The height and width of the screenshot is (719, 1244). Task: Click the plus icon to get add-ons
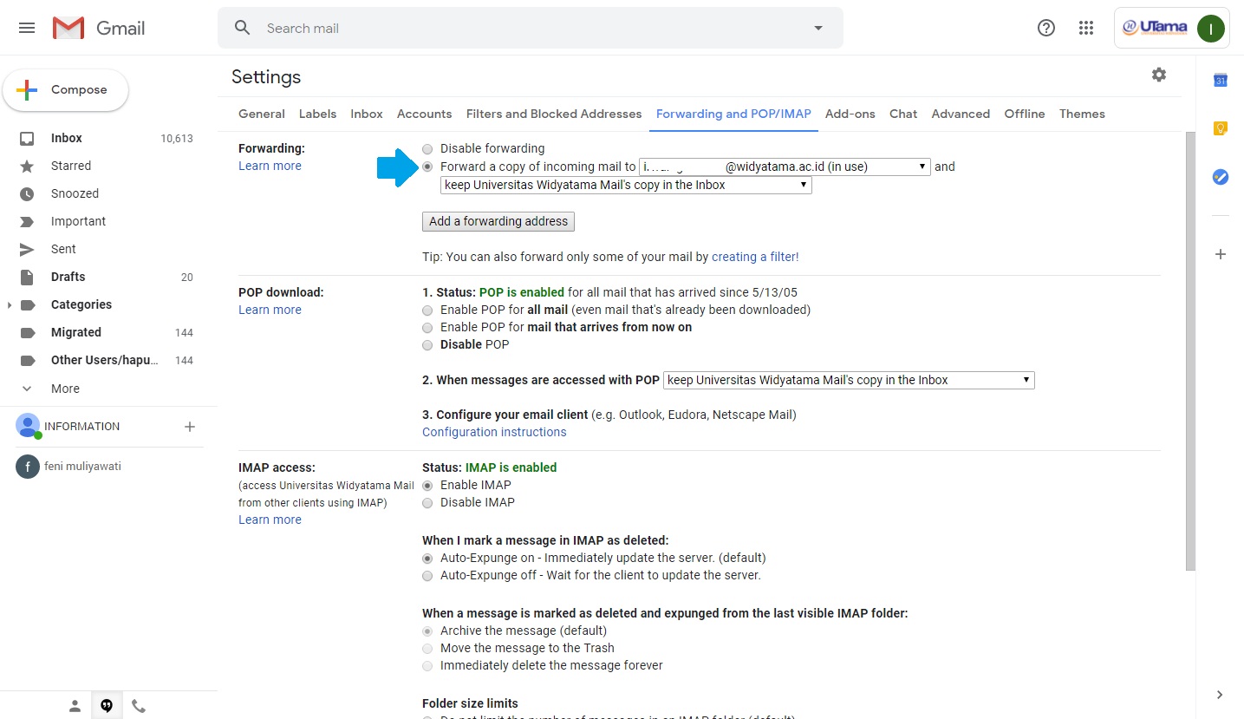(1220, 254)
